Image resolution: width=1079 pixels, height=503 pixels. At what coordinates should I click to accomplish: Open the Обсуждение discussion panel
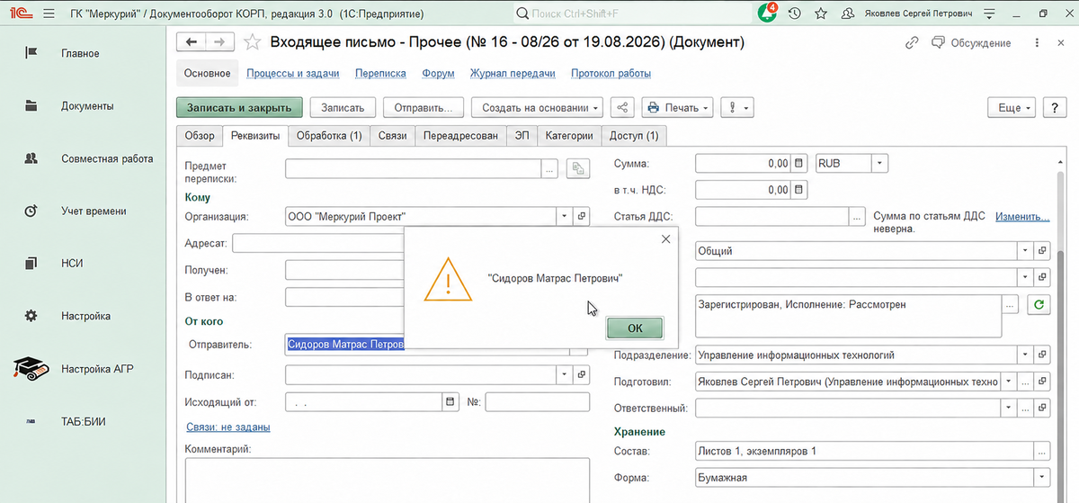[971, 42]
